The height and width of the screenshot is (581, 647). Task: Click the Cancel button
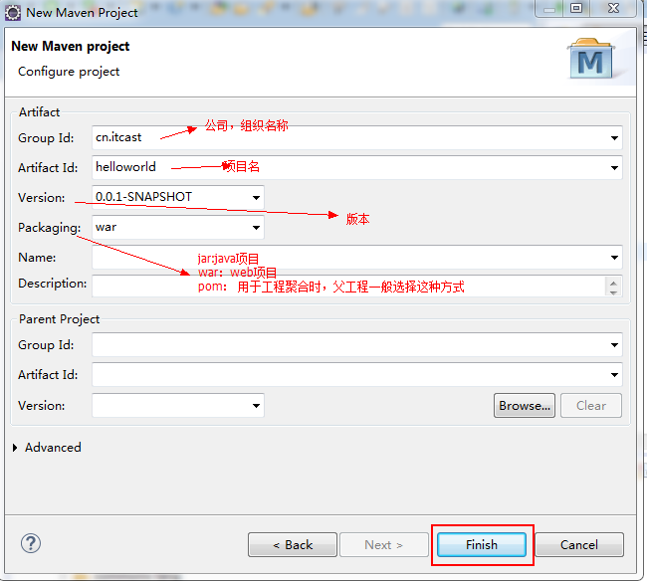point(579,545)
